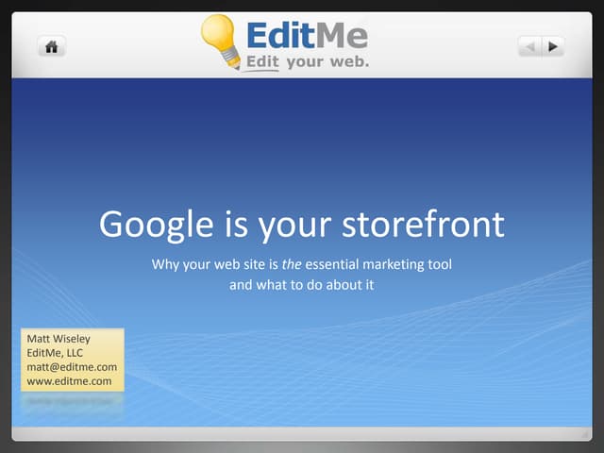The height and width of the screenshot is (453, 604).
Task: Click the gray footer bar under slide
Action: [x=302, y=433]
